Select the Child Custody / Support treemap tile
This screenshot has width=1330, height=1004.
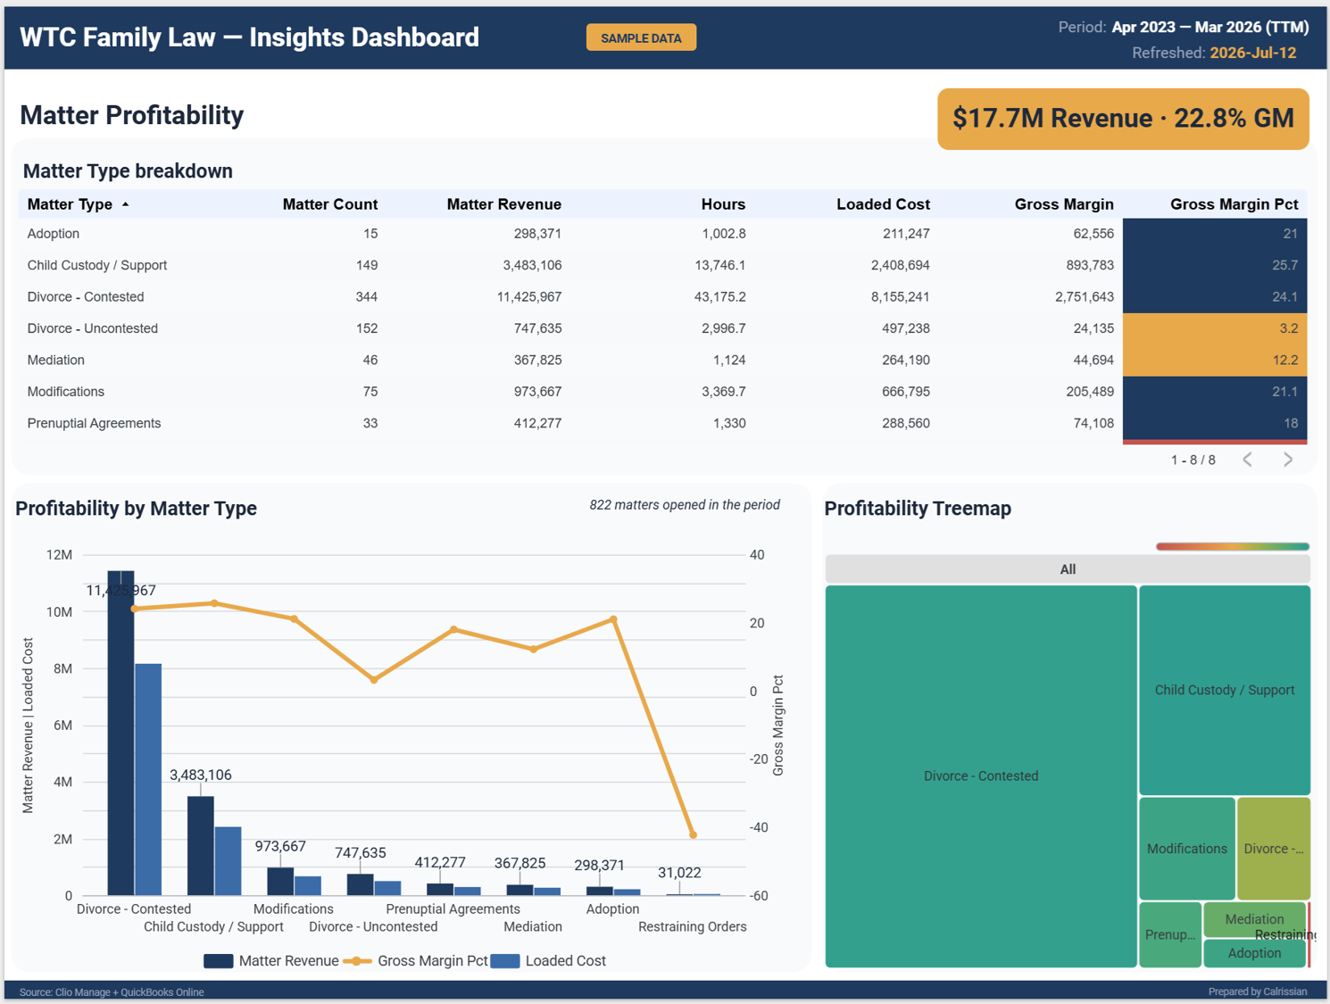coord(1225,690)
